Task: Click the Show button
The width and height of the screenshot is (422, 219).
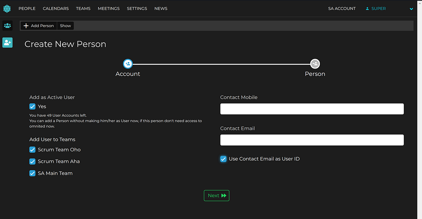Action: tap(65, 26)
